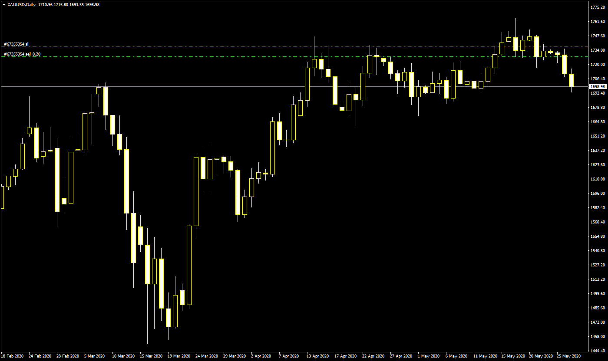Click the 15 Mar 2020 date label
608x361 pixels.
[151, 356]
